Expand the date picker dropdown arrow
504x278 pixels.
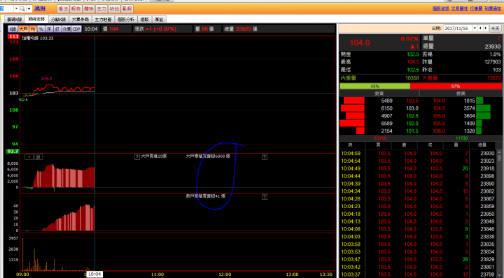click(x=475, y=29)
